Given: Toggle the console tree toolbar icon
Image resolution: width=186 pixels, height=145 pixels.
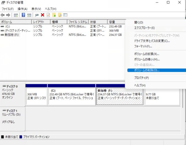Looking at the screenshot, I should (16, 15).
